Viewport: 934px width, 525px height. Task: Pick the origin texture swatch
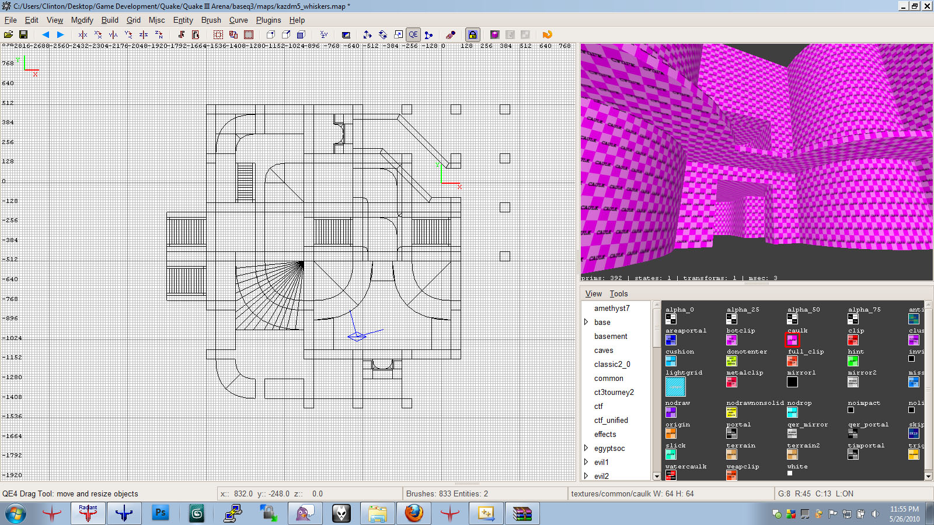(x=671, y=433)
